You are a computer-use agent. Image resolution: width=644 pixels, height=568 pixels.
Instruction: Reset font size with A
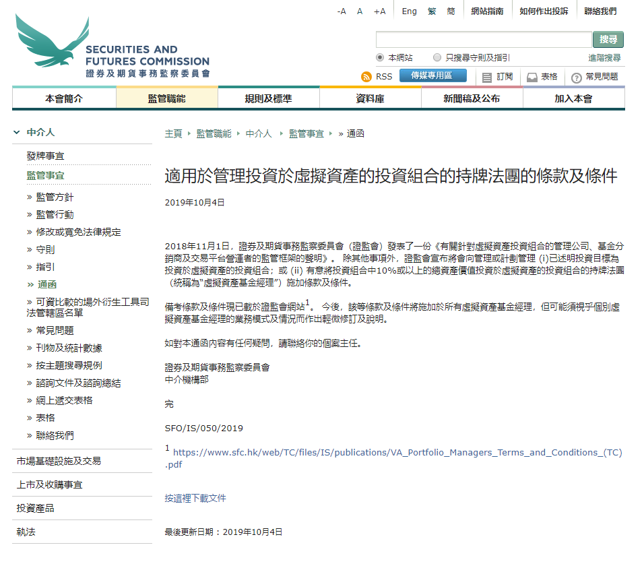(x=360, y=11)
